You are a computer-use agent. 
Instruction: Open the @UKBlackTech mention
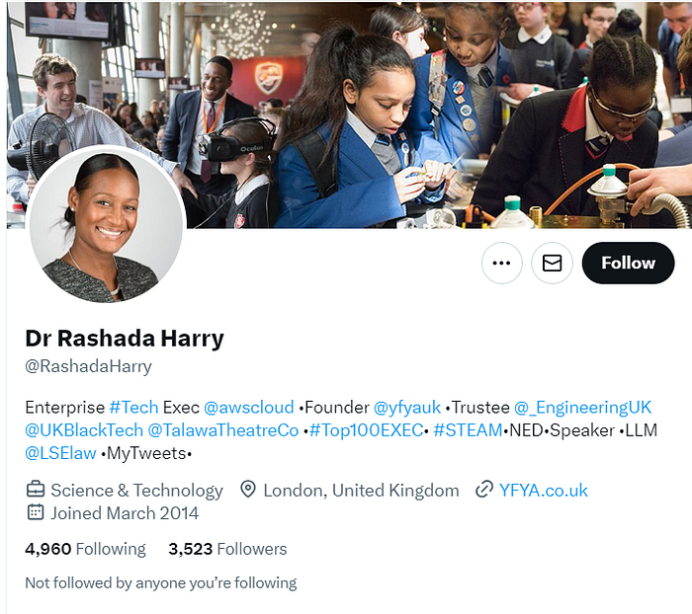click(x=84, y=430)
